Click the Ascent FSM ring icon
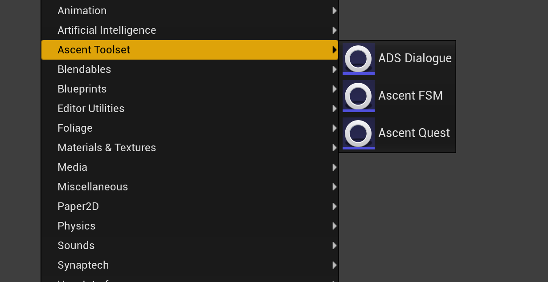The height and width of the screenshot is (282, 548). tap(358, 96)
